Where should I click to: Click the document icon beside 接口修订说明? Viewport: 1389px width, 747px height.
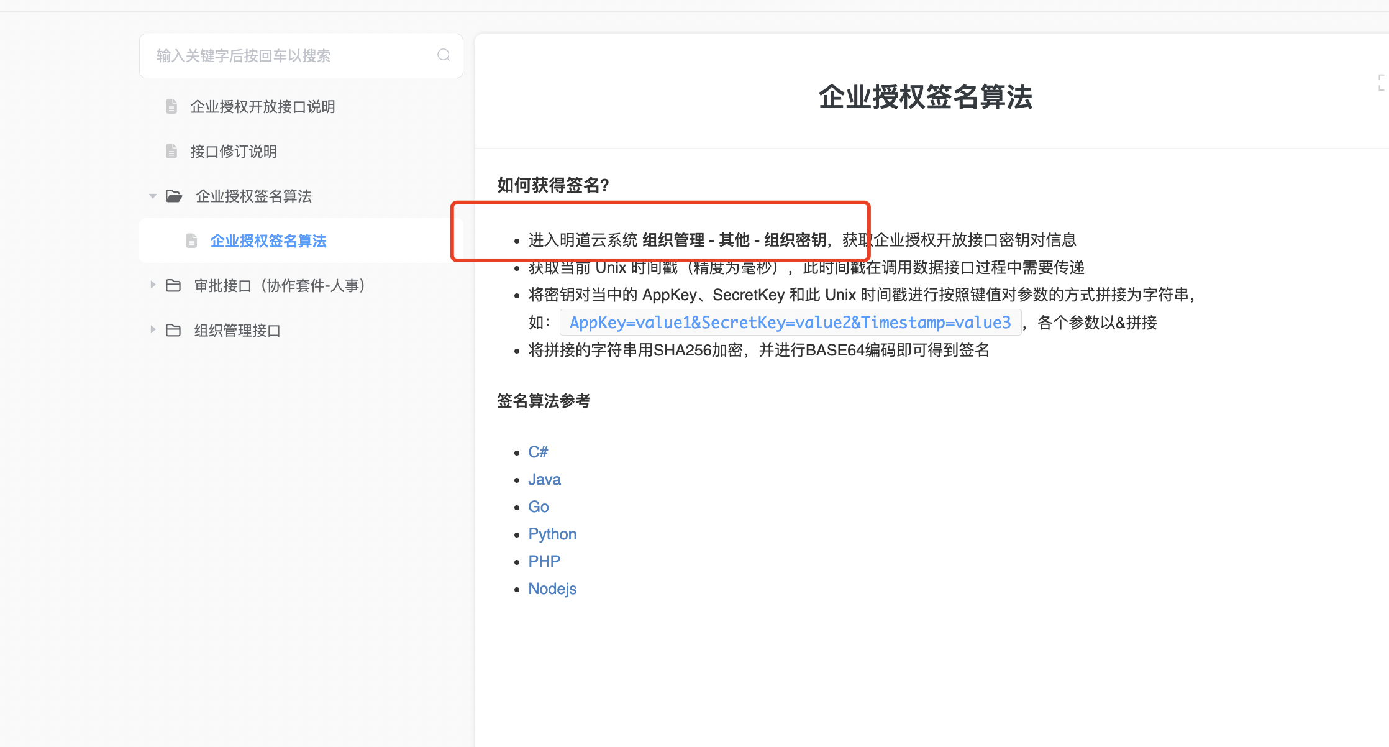click(x=171, y=151)
